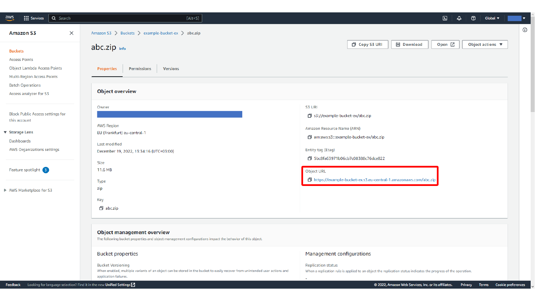
Task: Open Multi-Region Access Points
Action: (33, 77)
